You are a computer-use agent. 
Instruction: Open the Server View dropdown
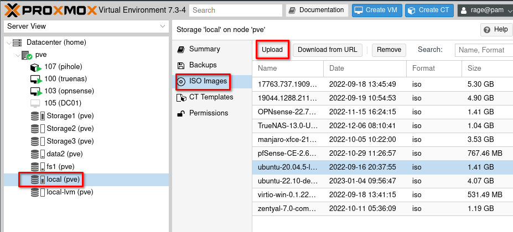point(86,27)
